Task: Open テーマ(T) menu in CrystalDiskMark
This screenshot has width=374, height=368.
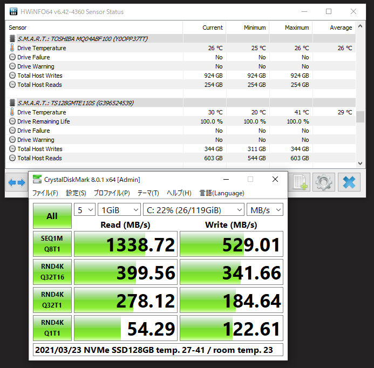Action: point(148,193)
